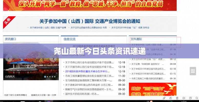Click the trash clean-up icon in status bar
Viewport: 199px width, 102px height.
point(177,98)
